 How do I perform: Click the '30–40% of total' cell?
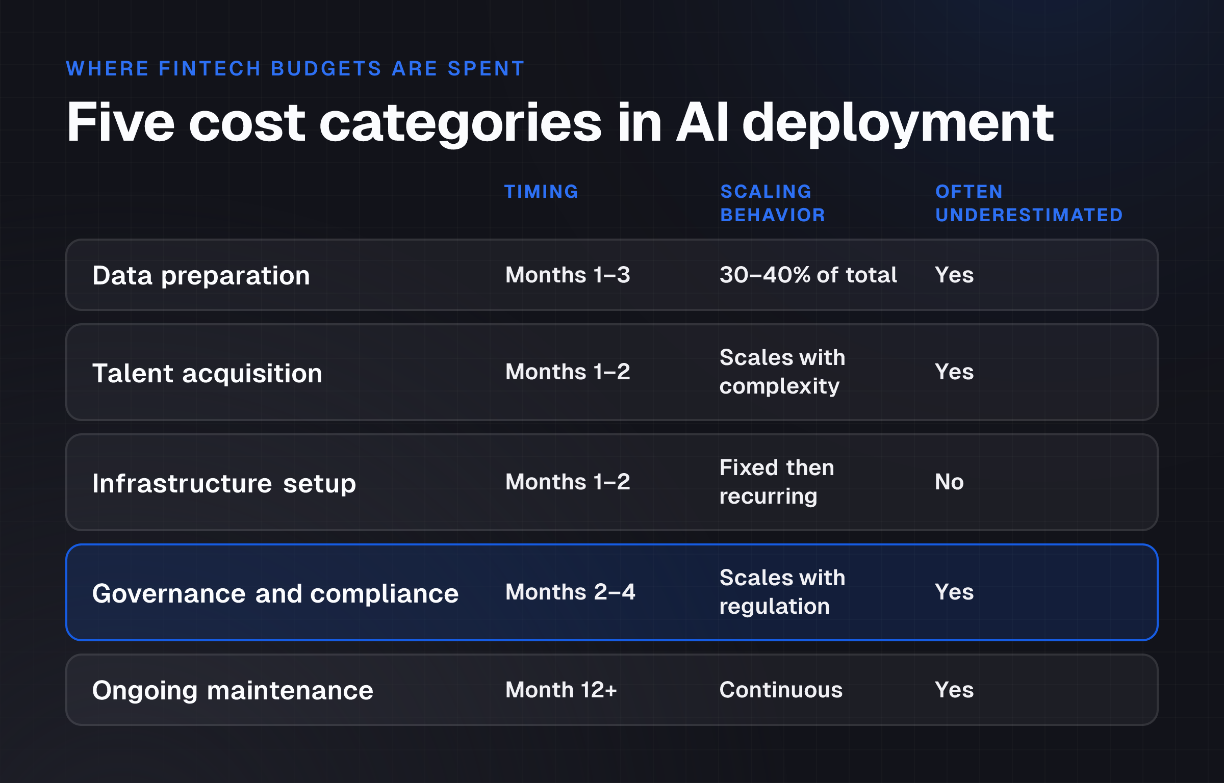(808, 275)
